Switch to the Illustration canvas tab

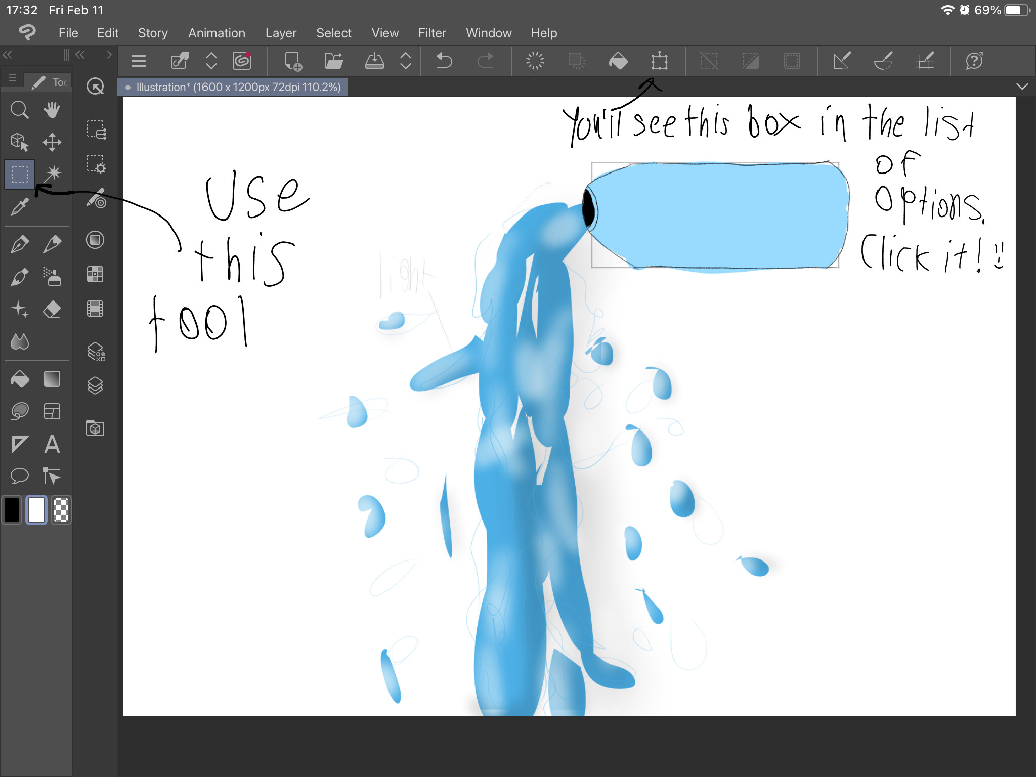(x=233, y=87)
